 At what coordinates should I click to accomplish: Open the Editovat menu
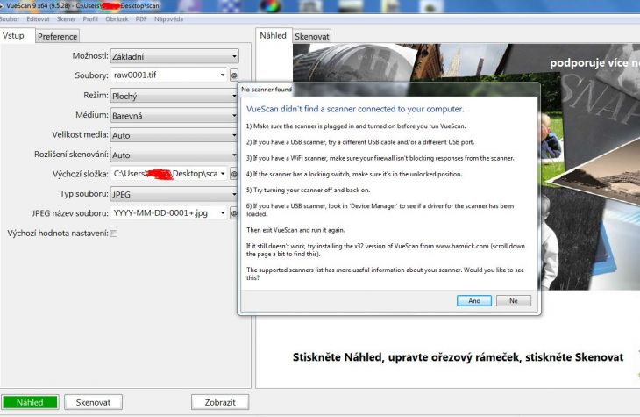tap(38, 18)
